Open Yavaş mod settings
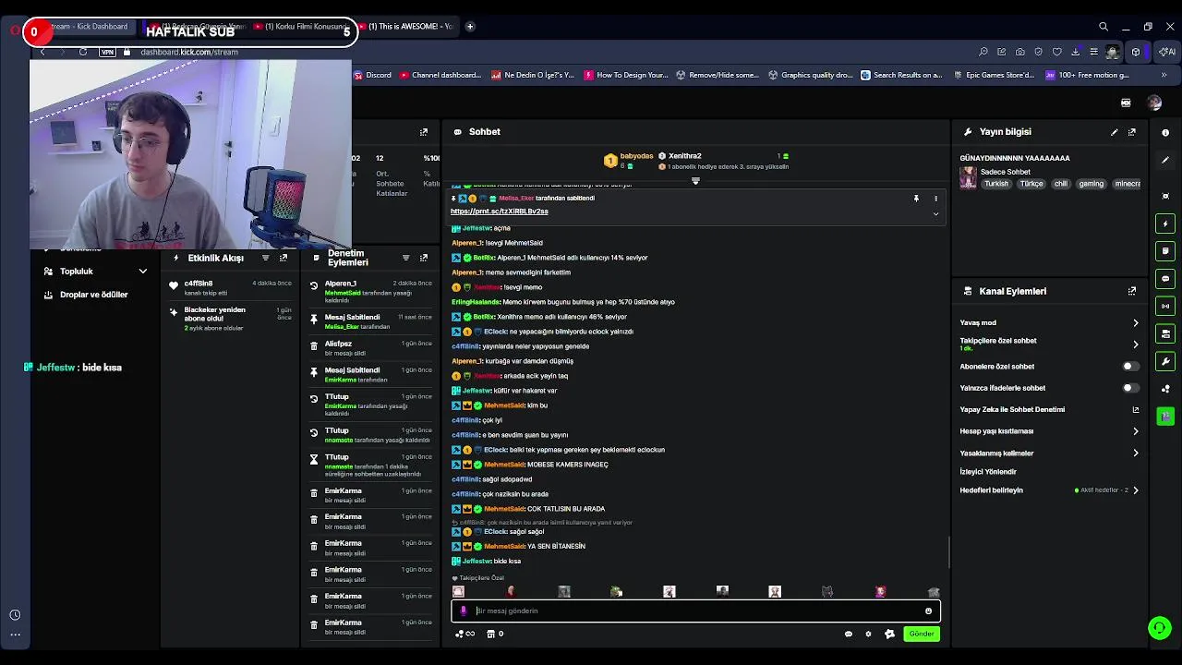This screenshot has width=1182, height=665. click(x=1049, y=323)
